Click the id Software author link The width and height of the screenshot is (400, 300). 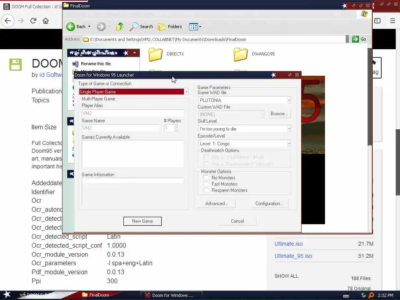tap(50, 75)
